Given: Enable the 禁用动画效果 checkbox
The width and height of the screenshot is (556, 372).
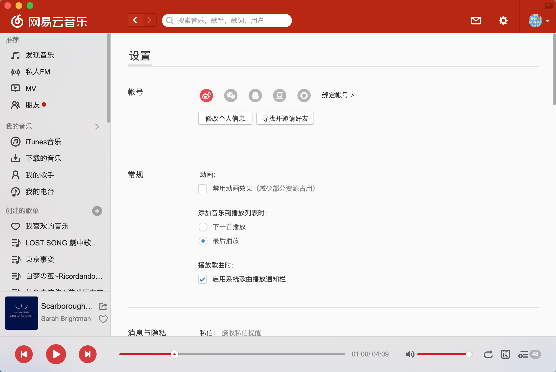Looking at the screenshot, I should tap(203, 189).
